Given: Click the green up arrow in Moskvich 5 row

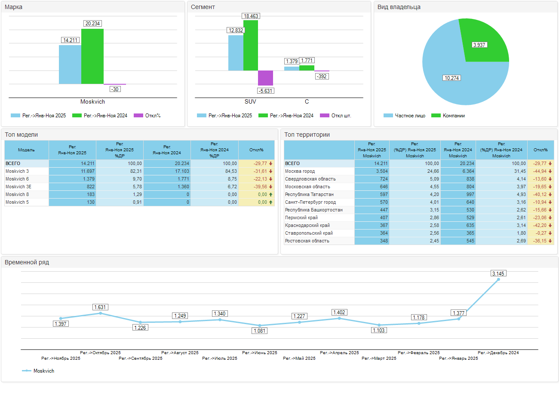Looking at the screenshot, I should pyautogui.click(x=271, y=202).
